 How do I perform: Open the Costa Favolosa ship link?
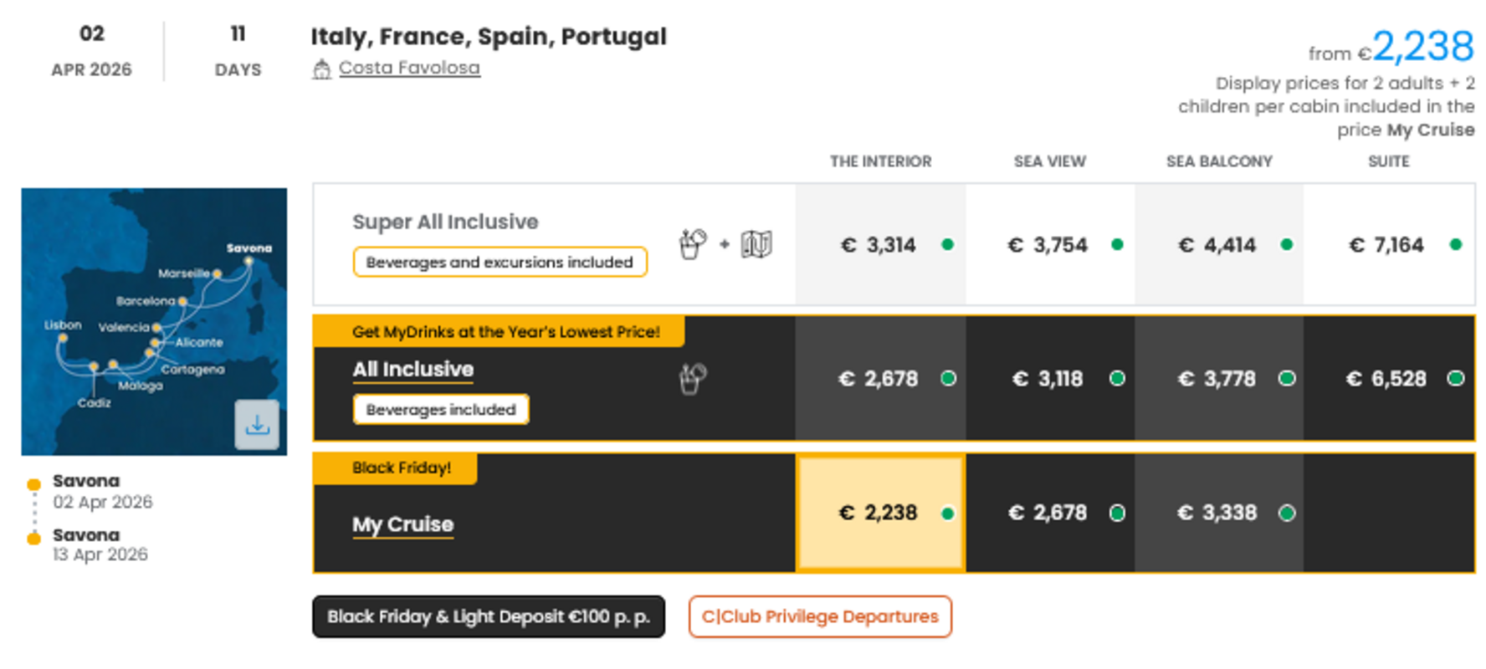(x=409, y=68)
